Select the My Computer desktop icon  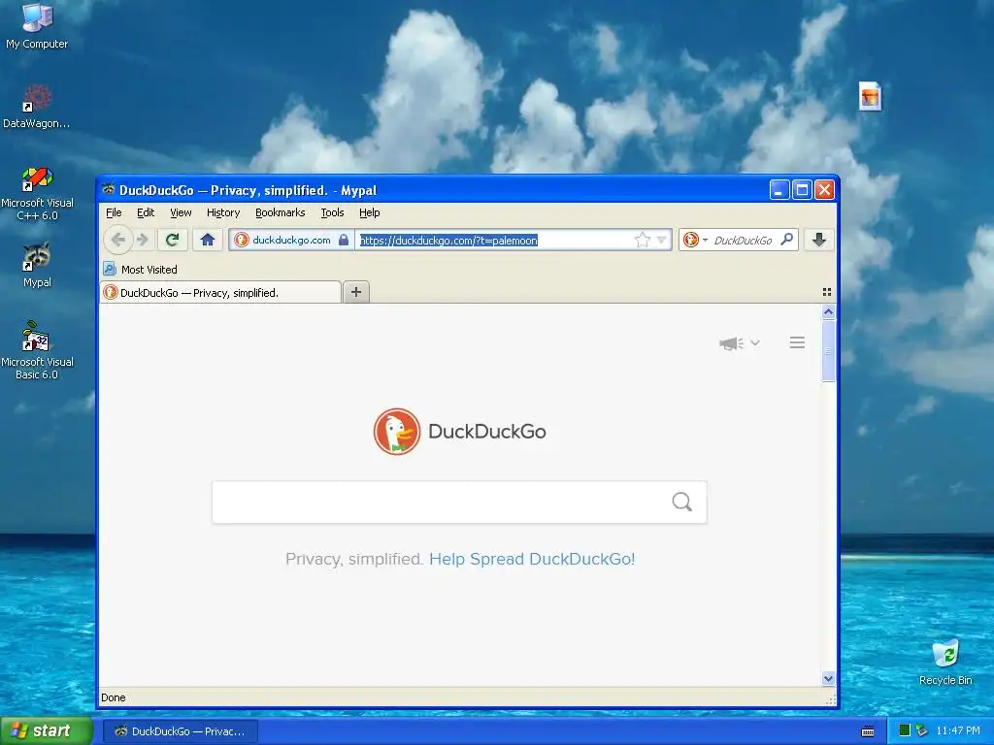[x=37, y=26]
